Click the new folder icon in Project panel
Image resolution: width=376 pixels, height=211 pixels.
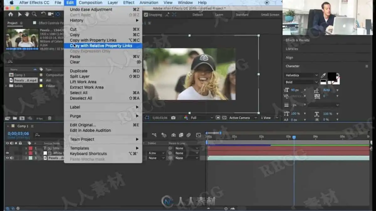pos(15,118)
